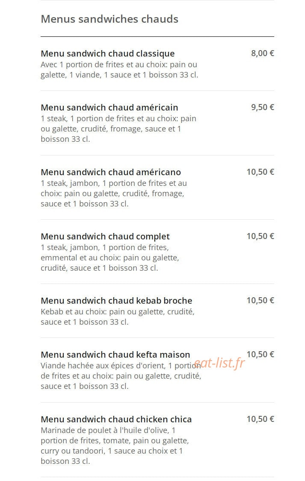Click the kebab broche description 'Kebab et au choix'
The image size is (305, 481).
pyautogui.click(x=118, y=317)
